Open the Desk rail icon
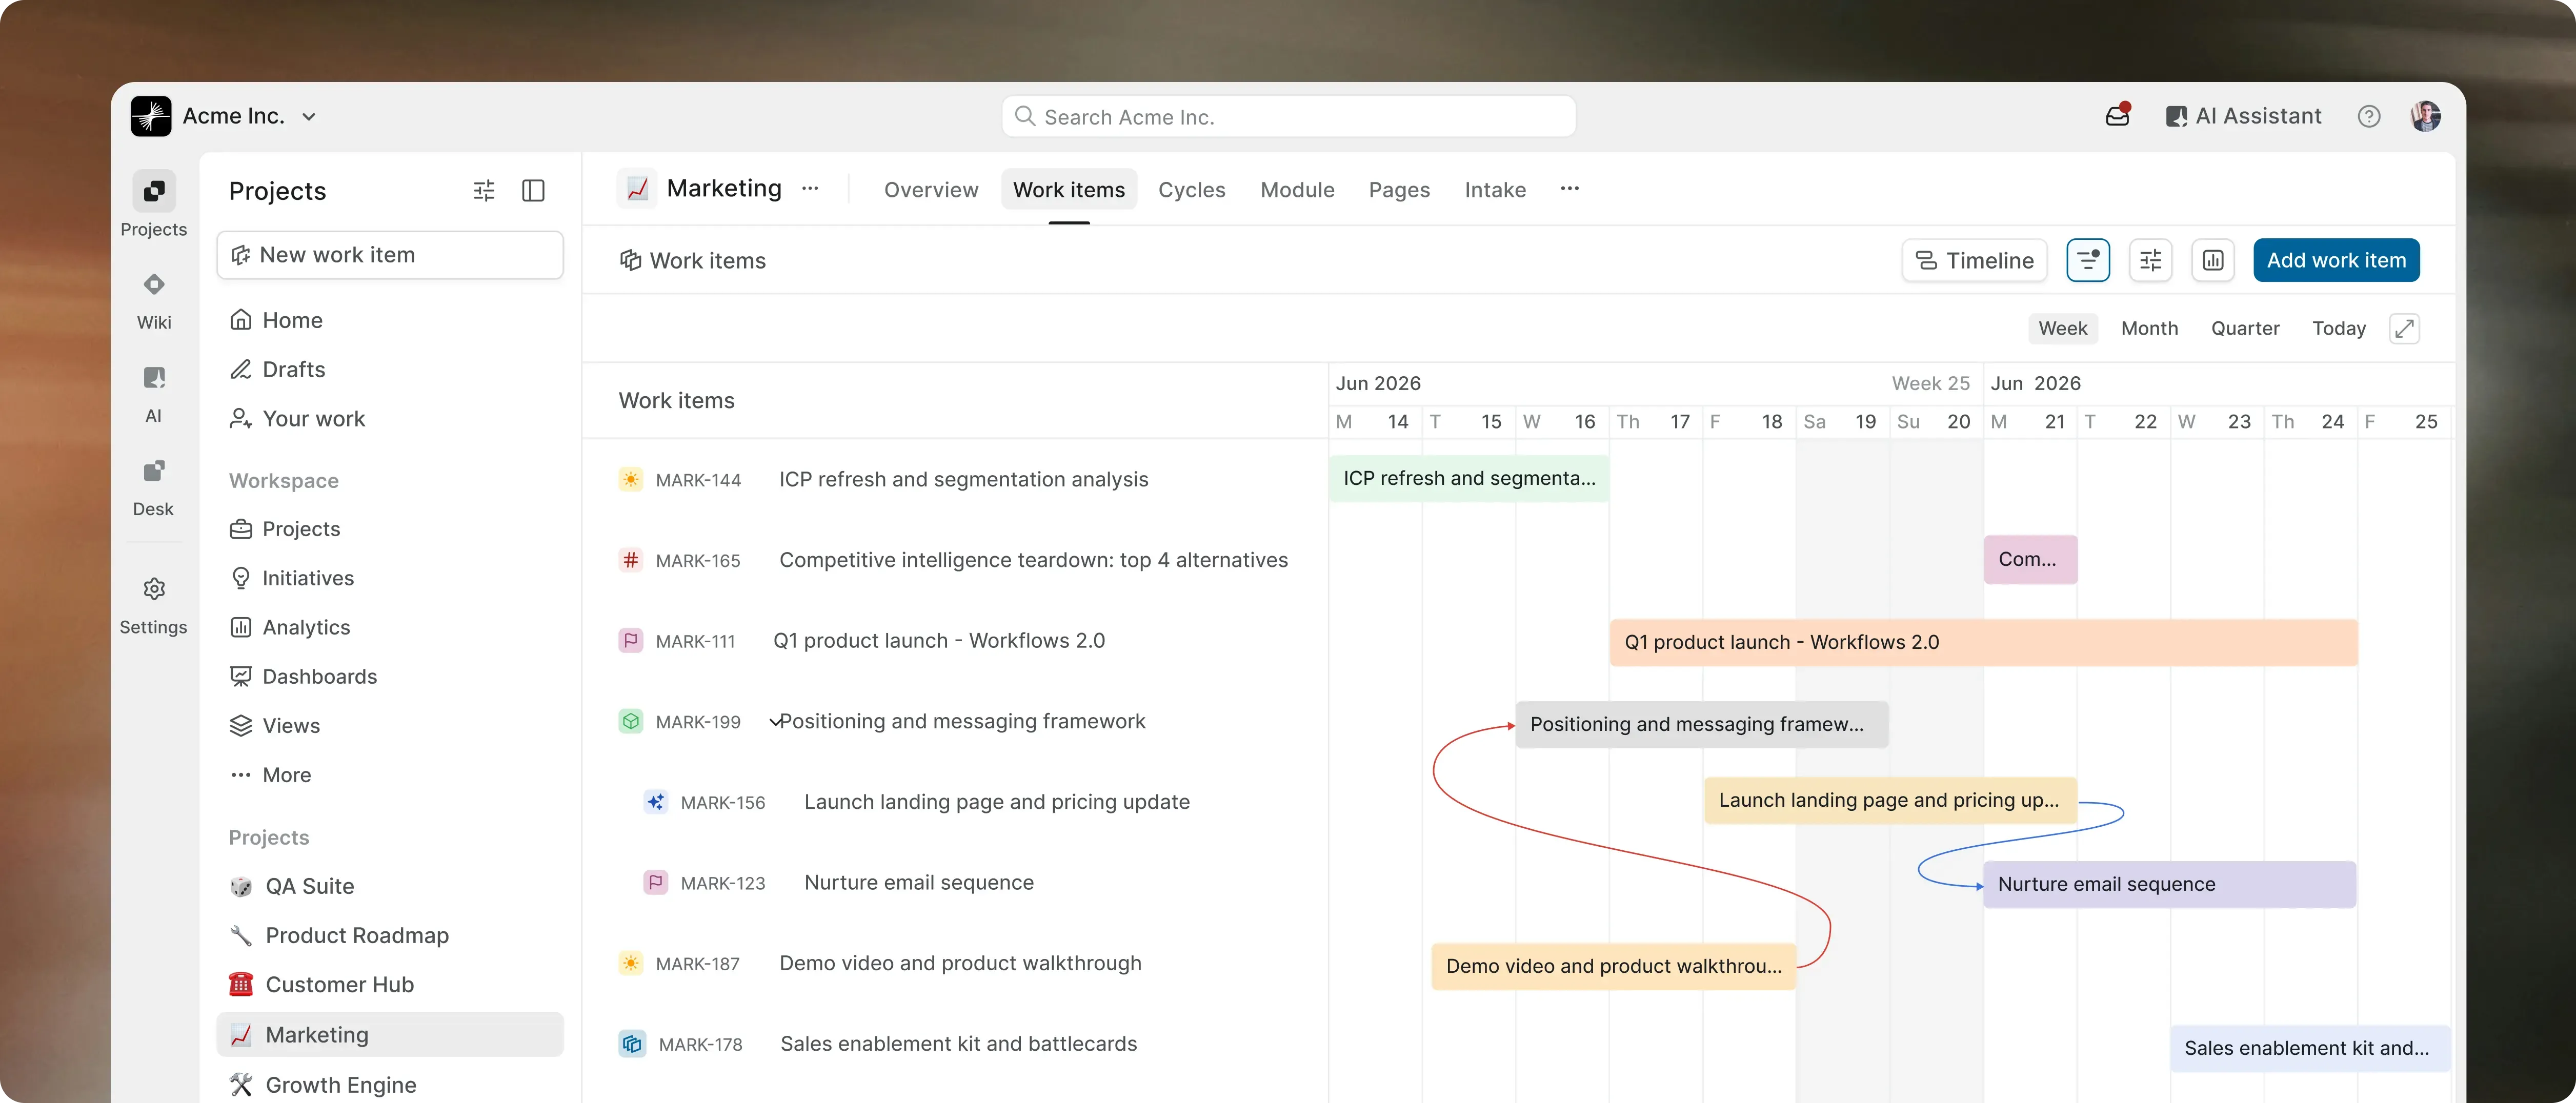The height and width of the screenshot is (1103, 2576). [154, 471]
